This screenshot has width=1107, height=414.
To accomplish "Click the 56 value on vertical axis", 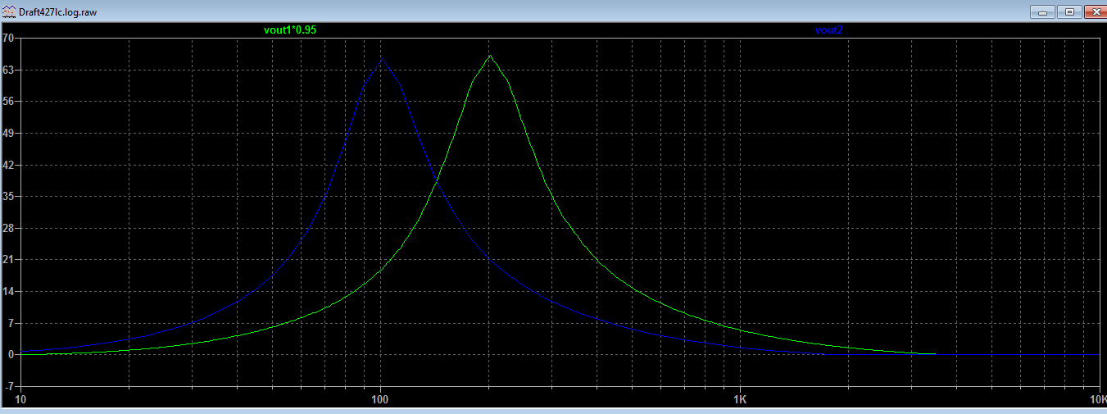I will [8, 102].
